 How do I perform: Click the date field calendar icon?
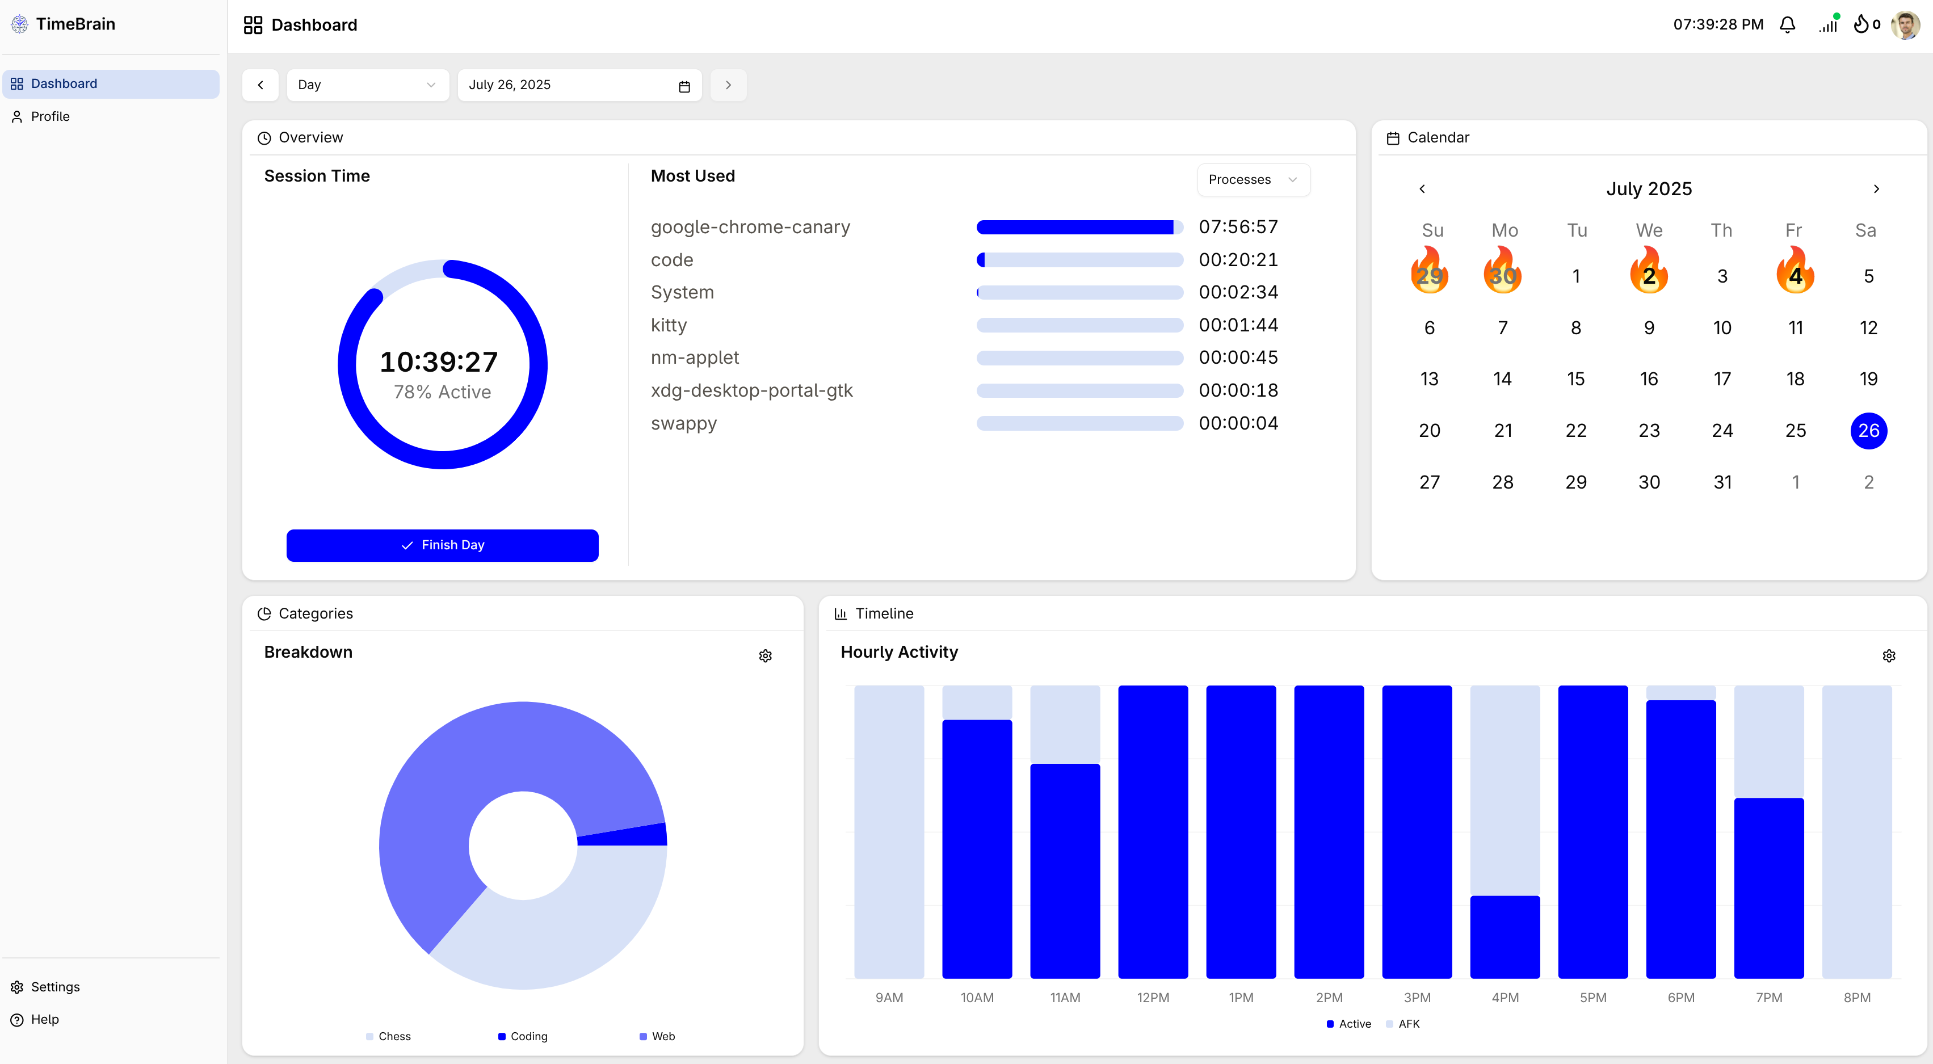tap(684, 86)
